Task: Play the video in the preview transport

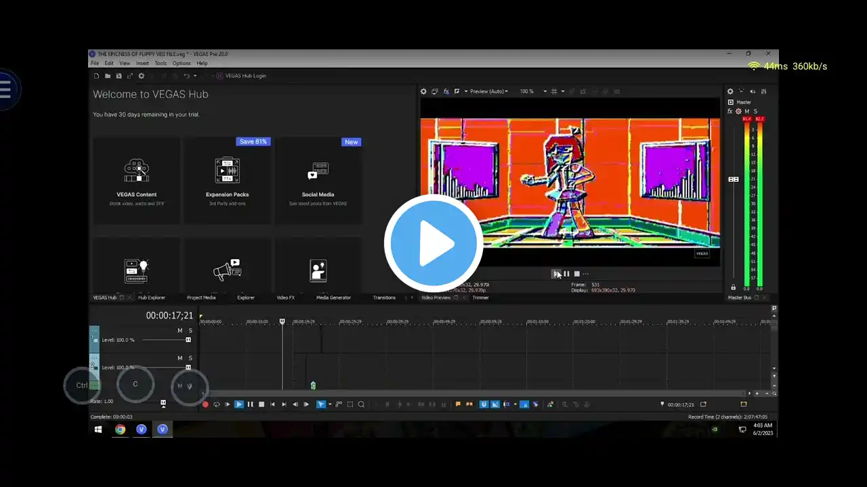Action: [x=557, y=274]
